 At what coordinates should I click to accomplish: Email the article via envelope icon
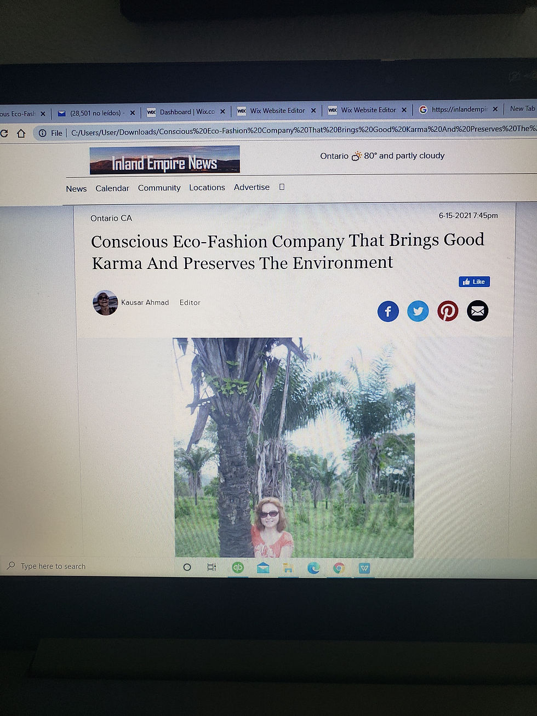tap(478, 311)
